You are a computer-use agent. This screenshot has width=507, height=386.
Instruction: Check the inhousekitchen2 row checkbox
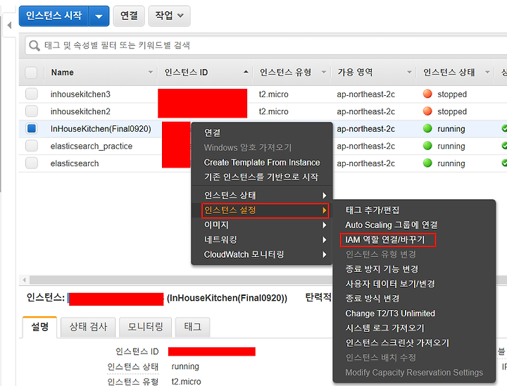pyautogui.click(x=32, y=111)
